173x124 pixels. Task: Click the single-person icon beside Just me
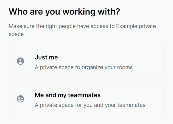tap(20, 61)
